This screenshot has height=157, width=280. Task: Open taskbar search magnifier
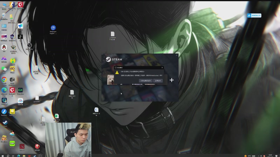point(8,156)
